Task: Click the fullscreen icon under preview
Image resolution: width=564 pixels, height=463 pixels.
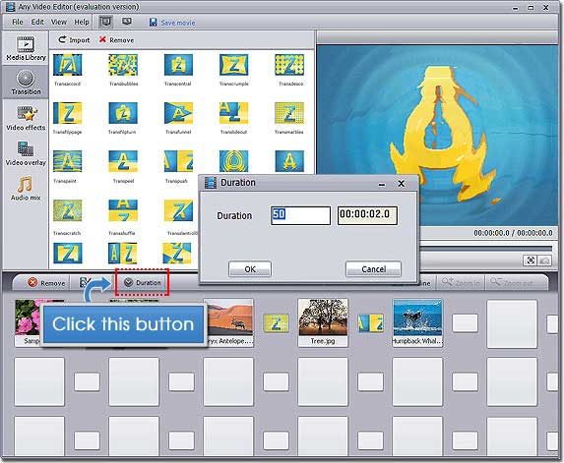Action: tap(531, 260)
